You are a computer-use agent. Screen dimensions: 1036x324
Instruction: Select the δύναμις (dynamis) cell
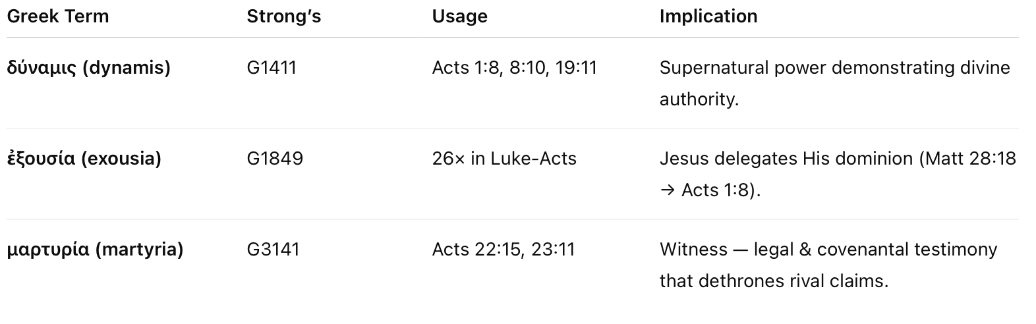[88, 68]
